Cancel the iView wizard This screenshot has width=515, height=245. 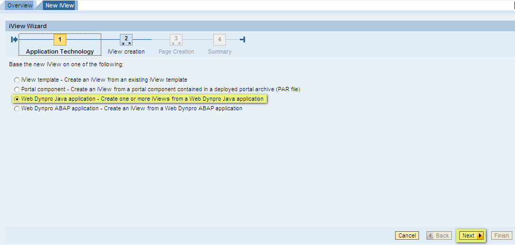tap(407, 235)
